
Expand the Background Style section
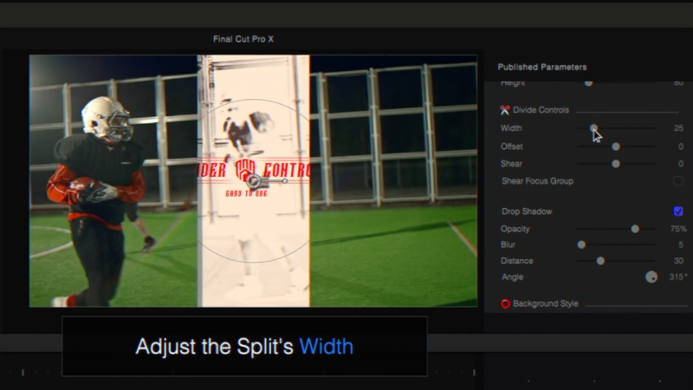546,304
